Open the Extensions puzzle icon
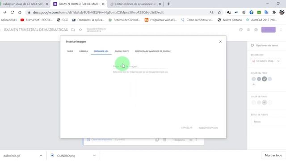 click(x=274, y=12)
